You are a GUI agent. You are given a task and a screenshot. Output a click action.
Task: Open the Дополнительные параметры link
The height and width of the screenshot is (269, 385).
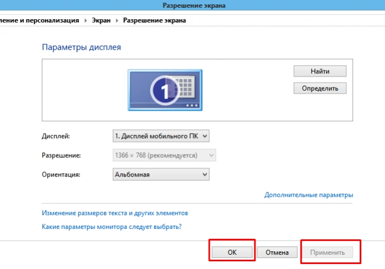308,195
